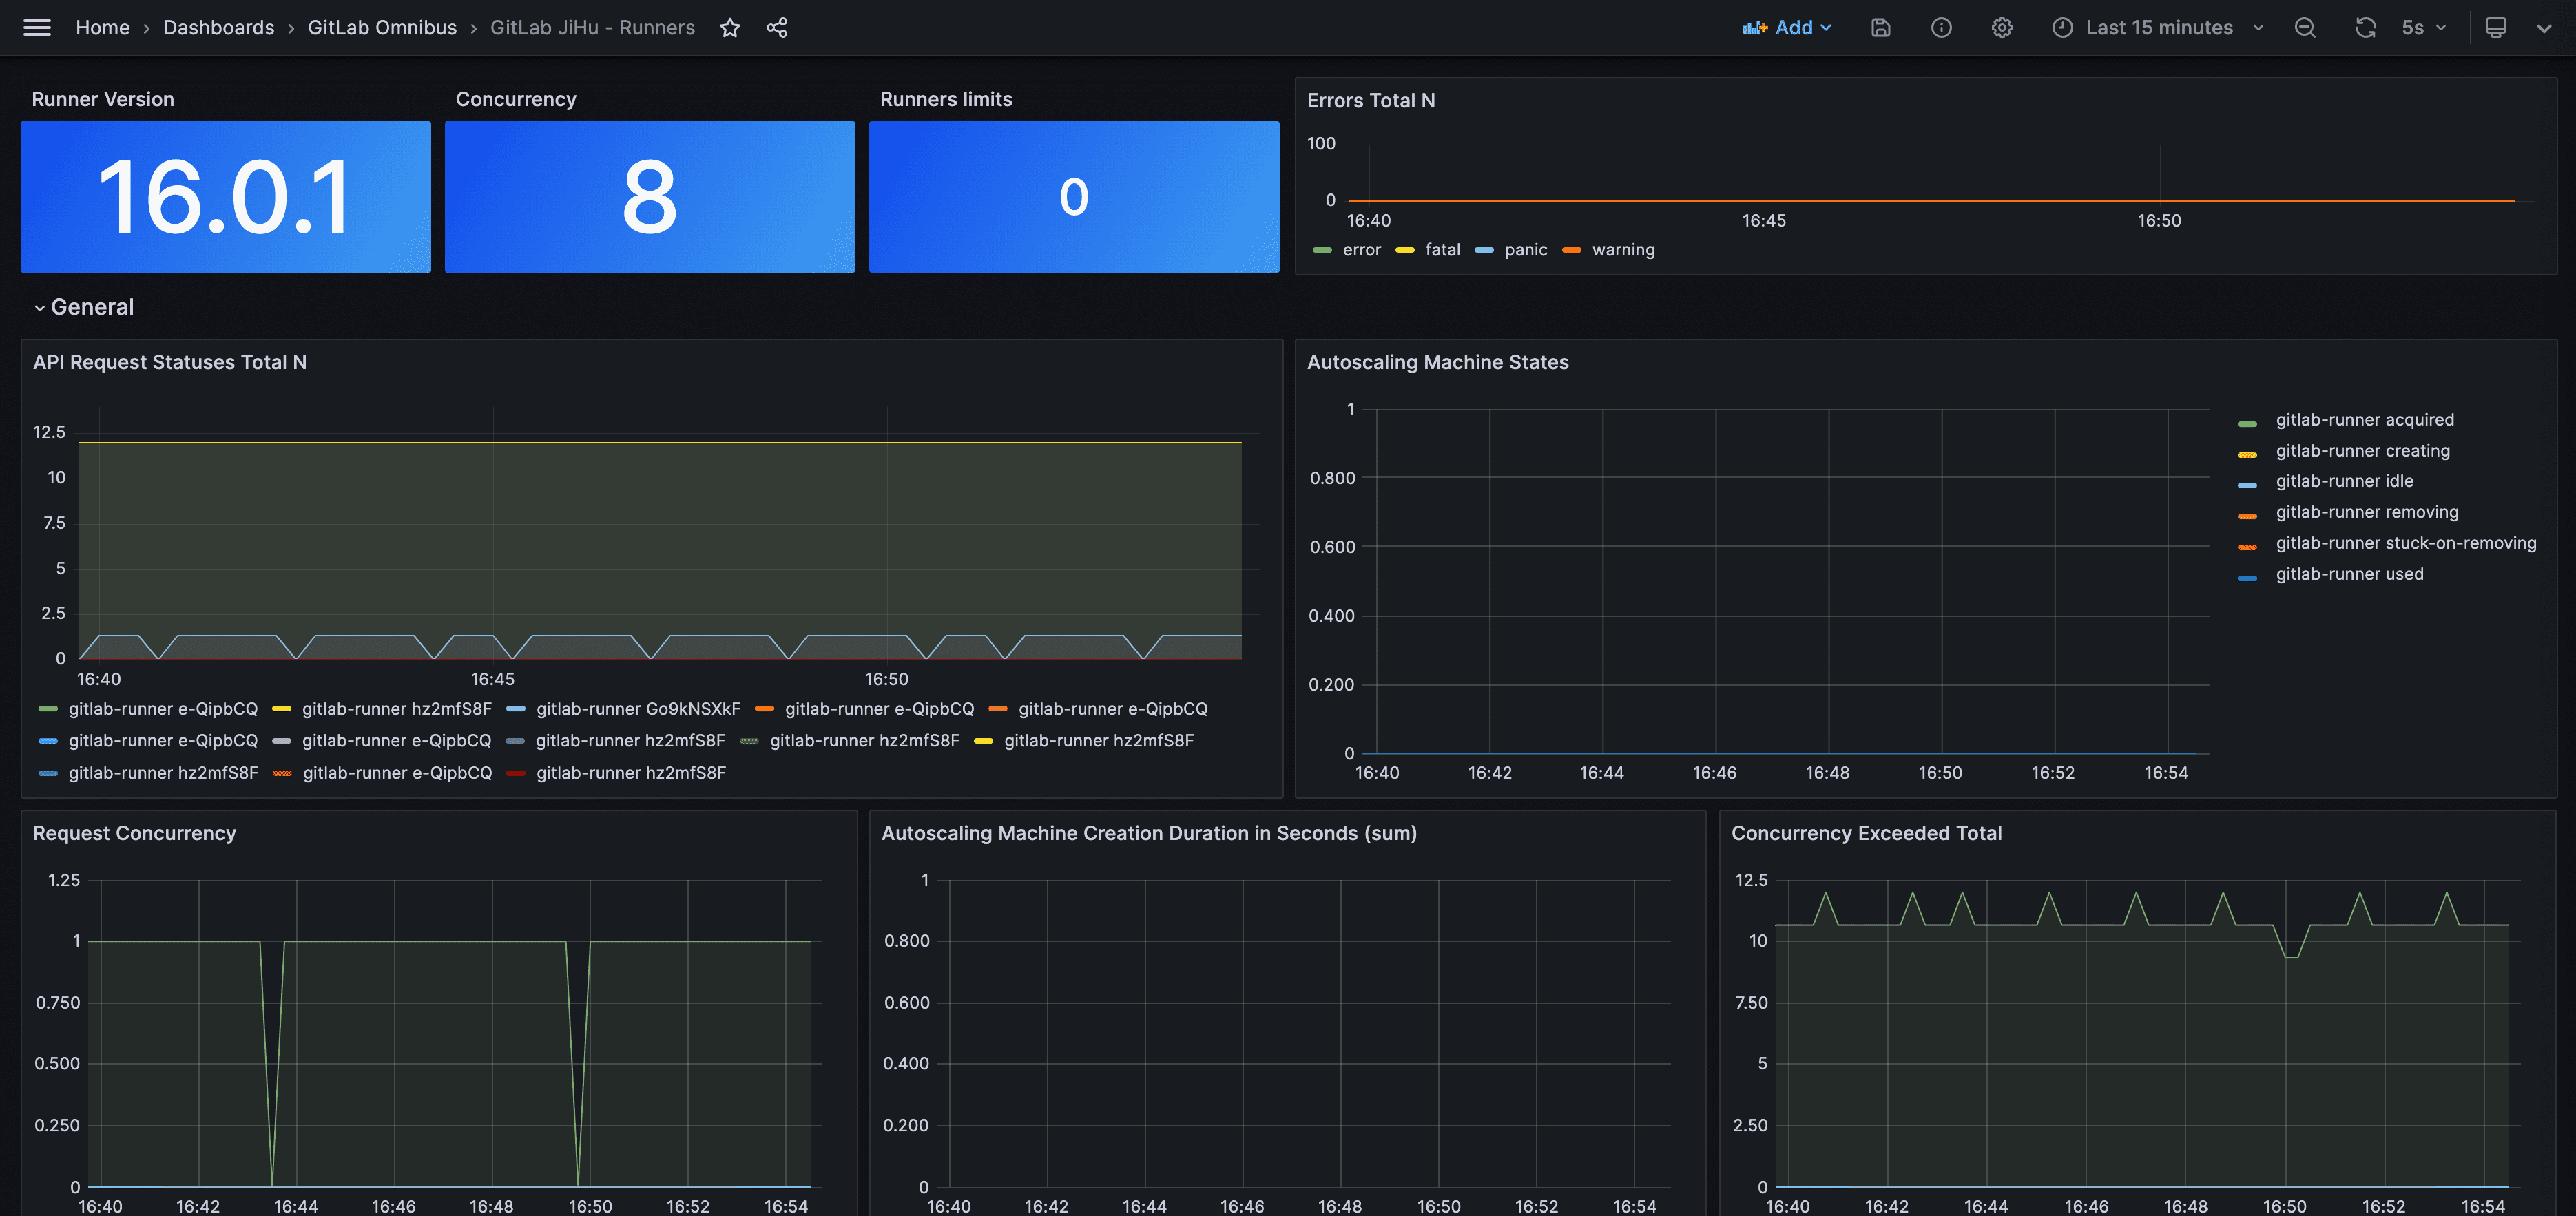Open the Last 15 minutes time picker

pyautogui.click(x=2158, y=28)
